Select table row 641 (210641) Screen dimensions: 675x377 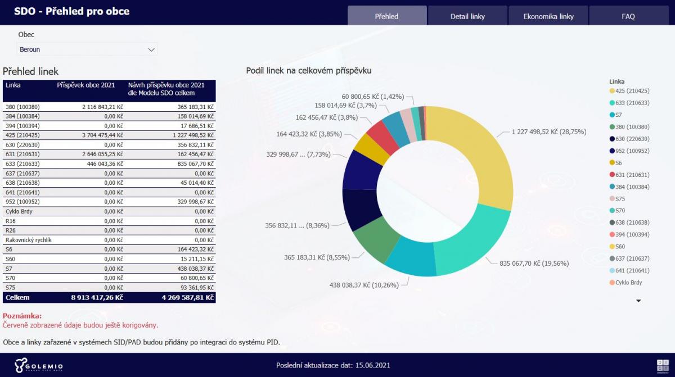coord(109,193)
